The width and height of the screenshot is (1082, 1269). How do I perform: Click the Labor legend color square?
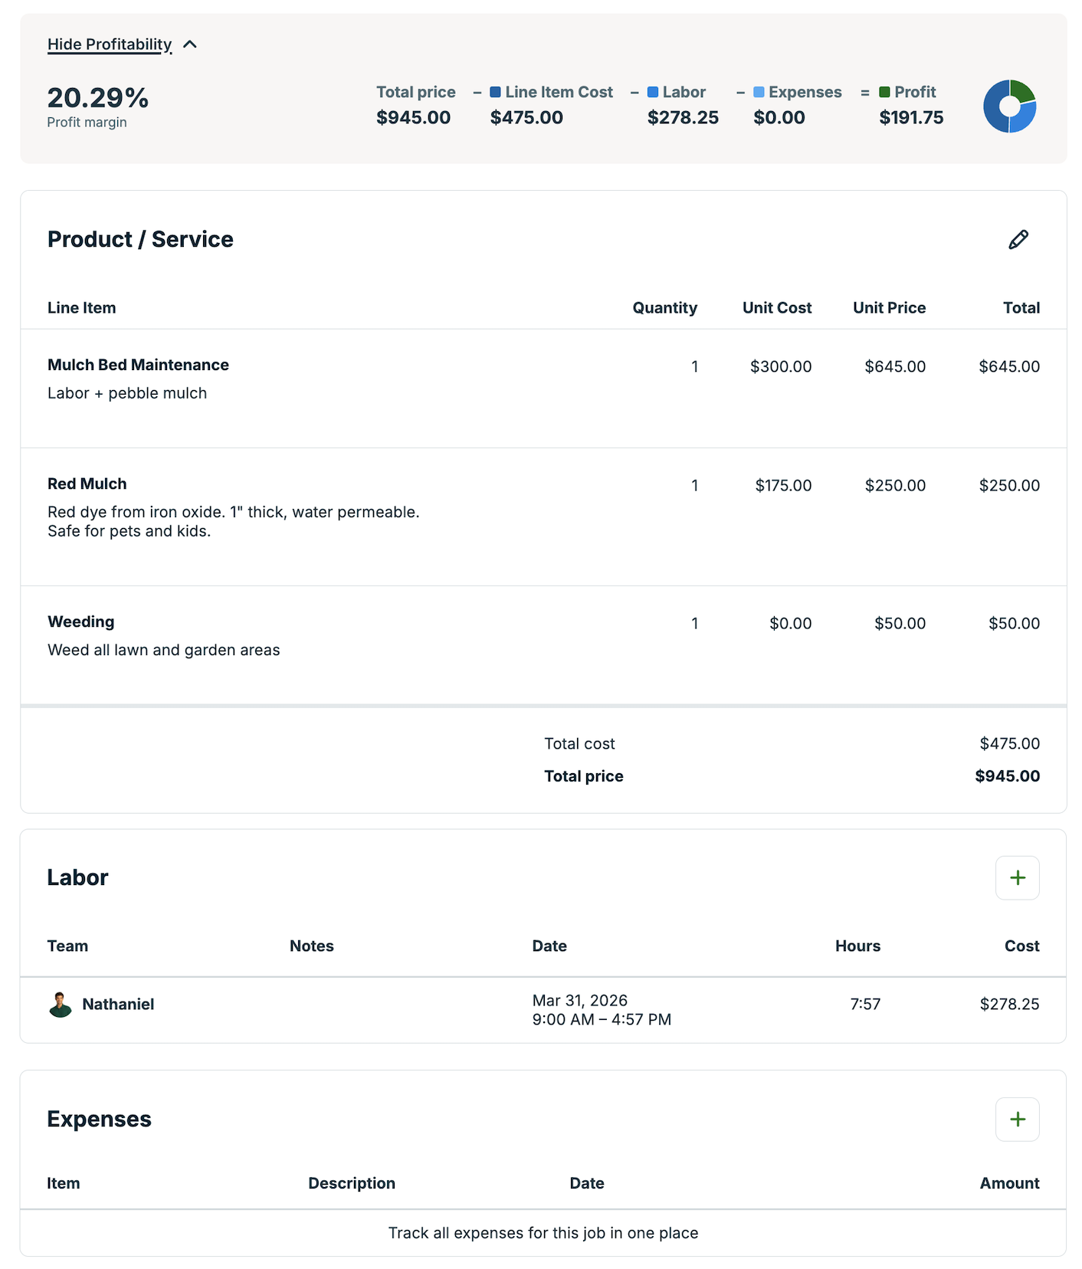point(653,92)
